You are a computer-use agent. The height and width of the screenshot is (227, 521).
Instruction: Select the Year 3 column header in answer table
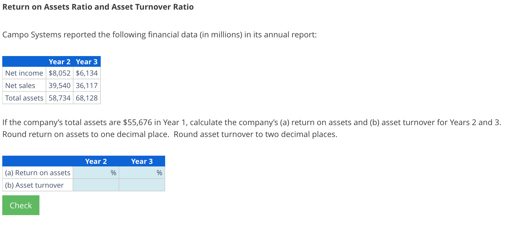(142, 161)
